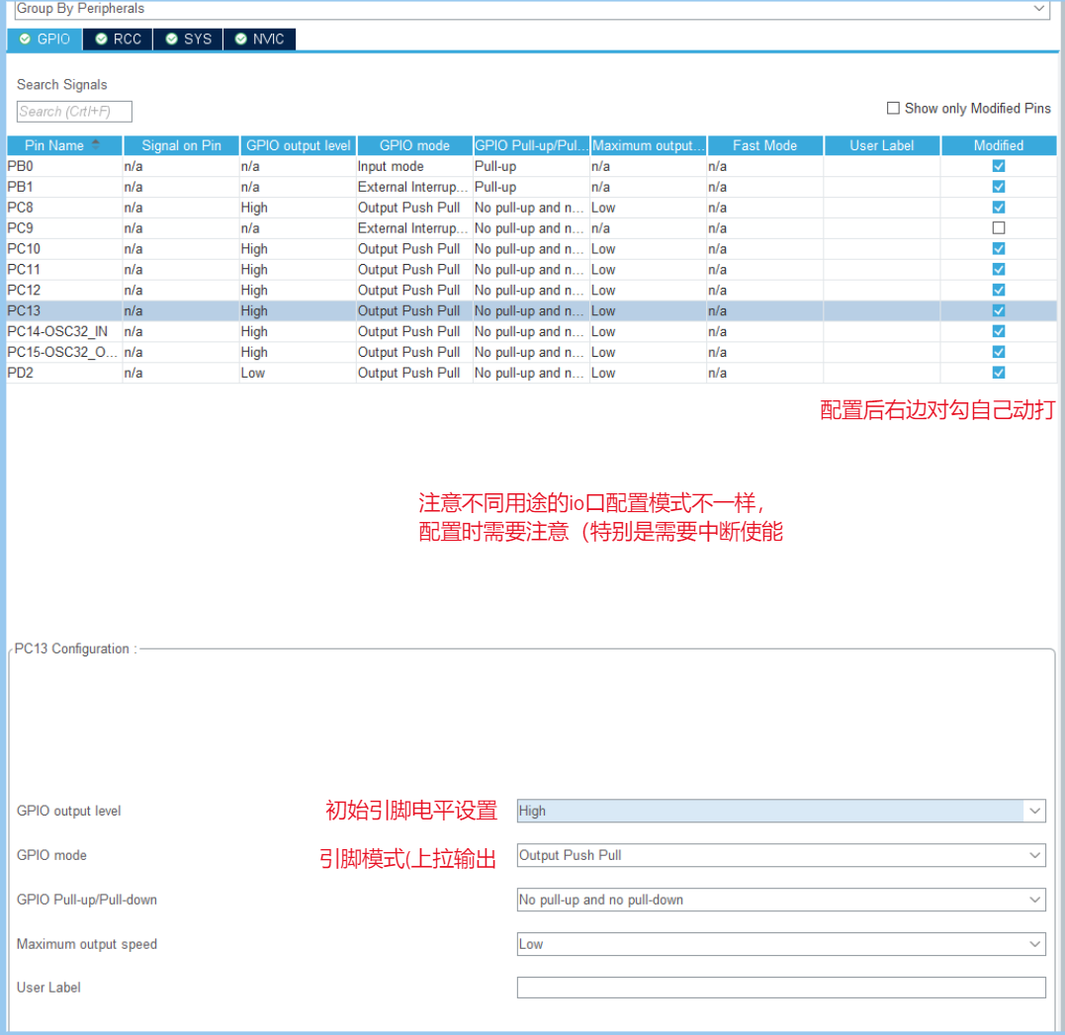Click PC12's Low maximum speed cell
This screenshot has width=1065, height=1035.
[x=648, y=290]
